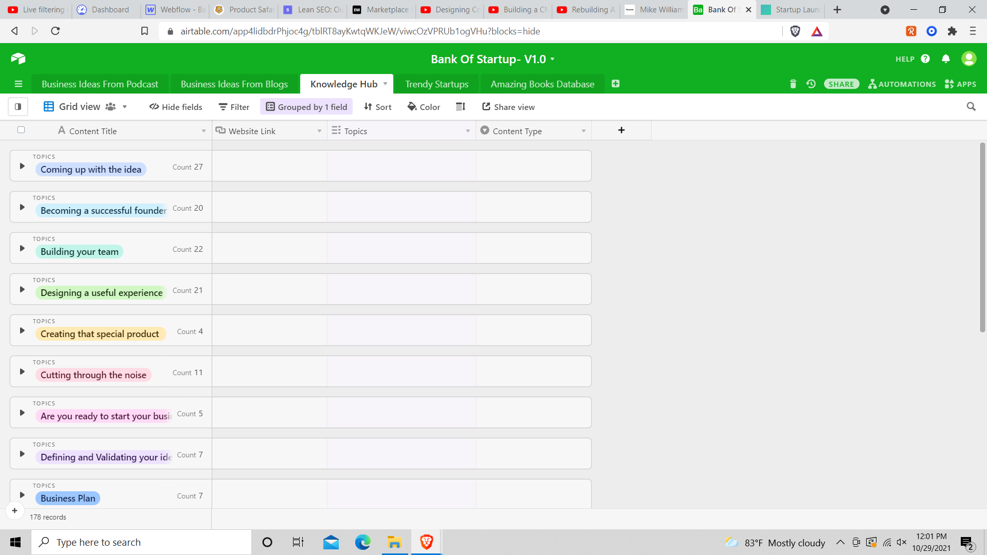
Task: Click the trash bin icon
Action: pos(793,84)
